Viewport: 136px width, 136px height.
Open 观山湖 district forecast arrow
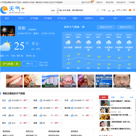pos(92,108)
